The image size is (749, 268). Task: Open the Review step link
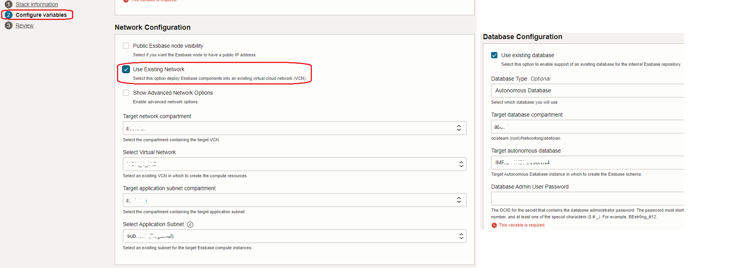point(25,25)
